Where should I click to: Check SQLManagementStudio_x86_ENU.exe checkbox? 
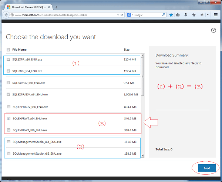click(x=9, y=153)
